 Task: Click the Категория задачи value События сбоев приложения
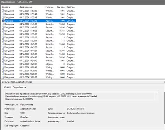click(x=81, y=113)
